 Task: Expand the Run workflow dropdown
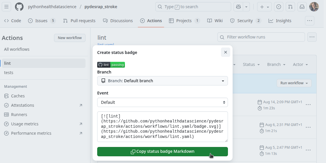[x=294, y=83]
